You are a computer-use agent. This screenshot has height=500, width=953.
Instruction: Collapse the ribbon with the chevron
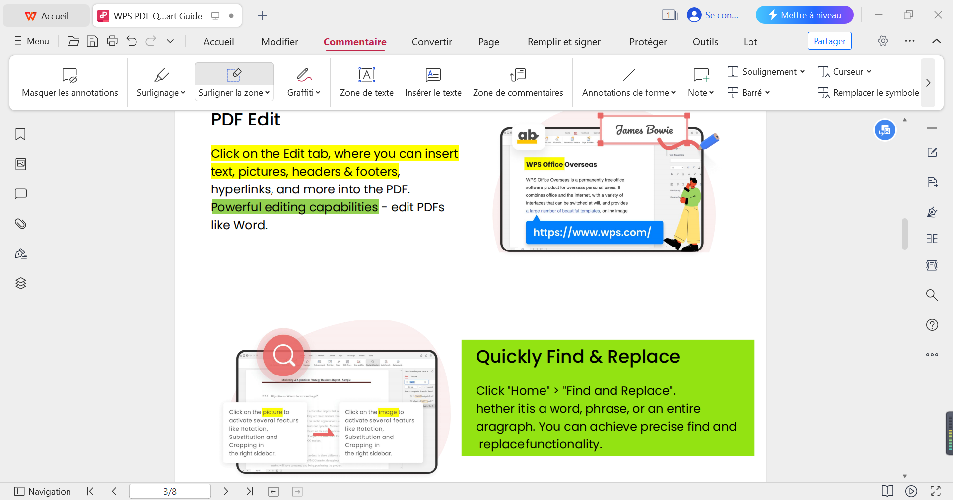click(x=937, y=41)
